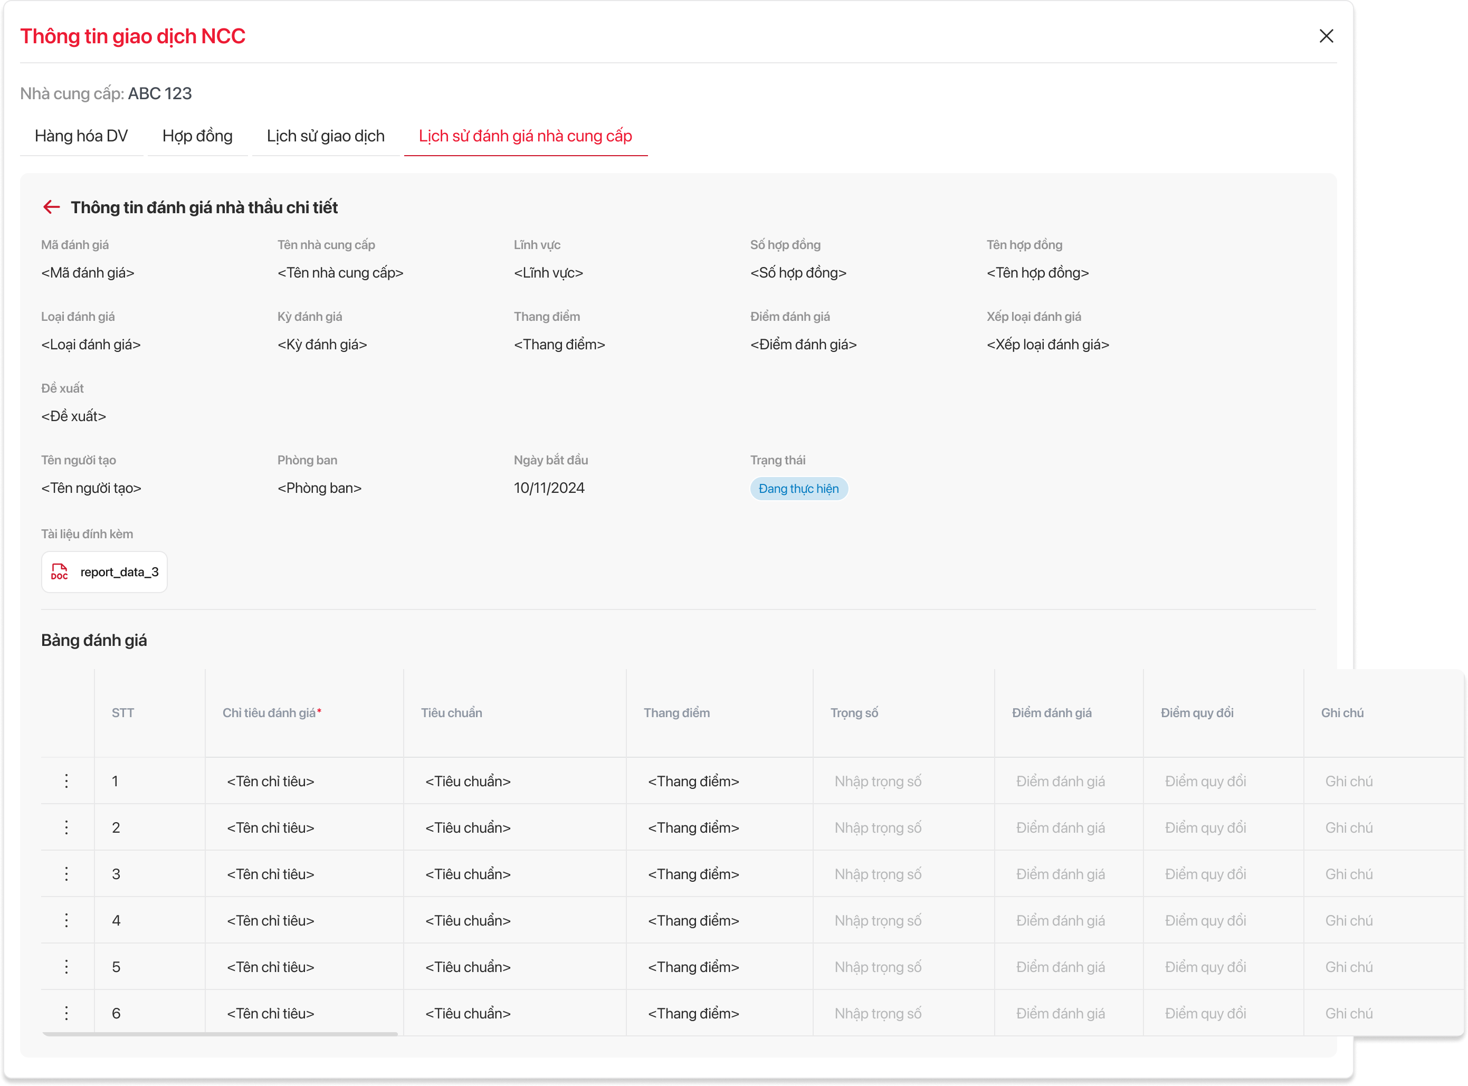The image size is (1468, 1086).
Task: Open row 6 three-dot options menu
Action: point(66,1013)
